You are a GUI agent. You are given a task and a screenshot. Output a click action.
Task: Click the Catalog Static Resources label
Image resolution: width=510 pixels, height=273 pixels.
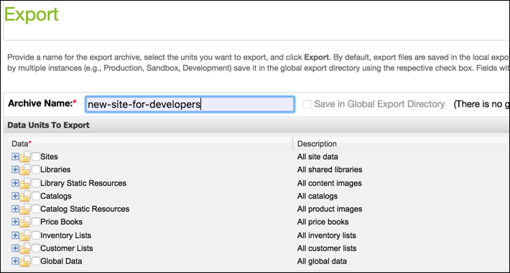tap(85, 209)
